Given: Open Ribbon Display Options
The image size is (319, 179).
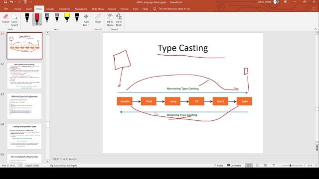Looking at the screenshot, I should 286,2.
